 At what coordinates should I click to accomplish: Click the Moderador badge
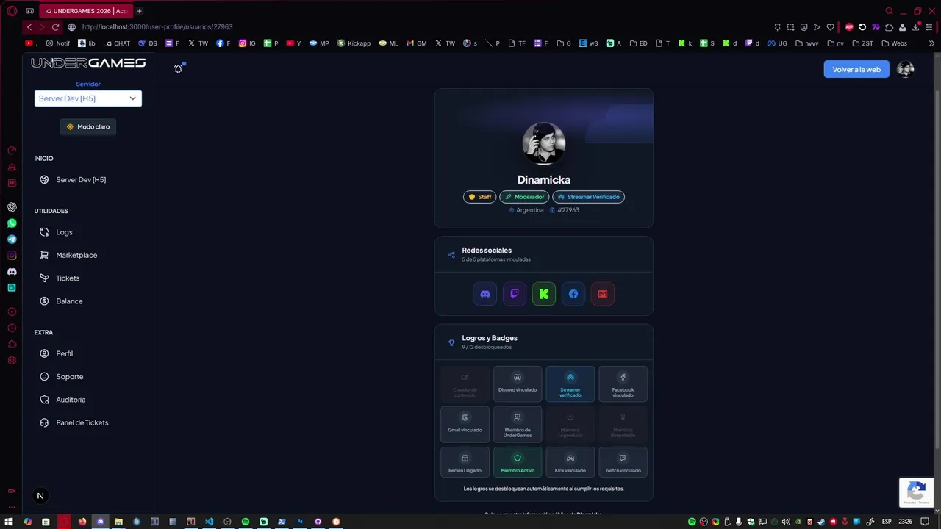point(524,197)
